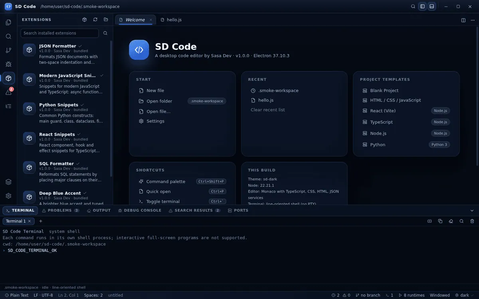Clear the terminal with the eraser icon

[451, 221]
